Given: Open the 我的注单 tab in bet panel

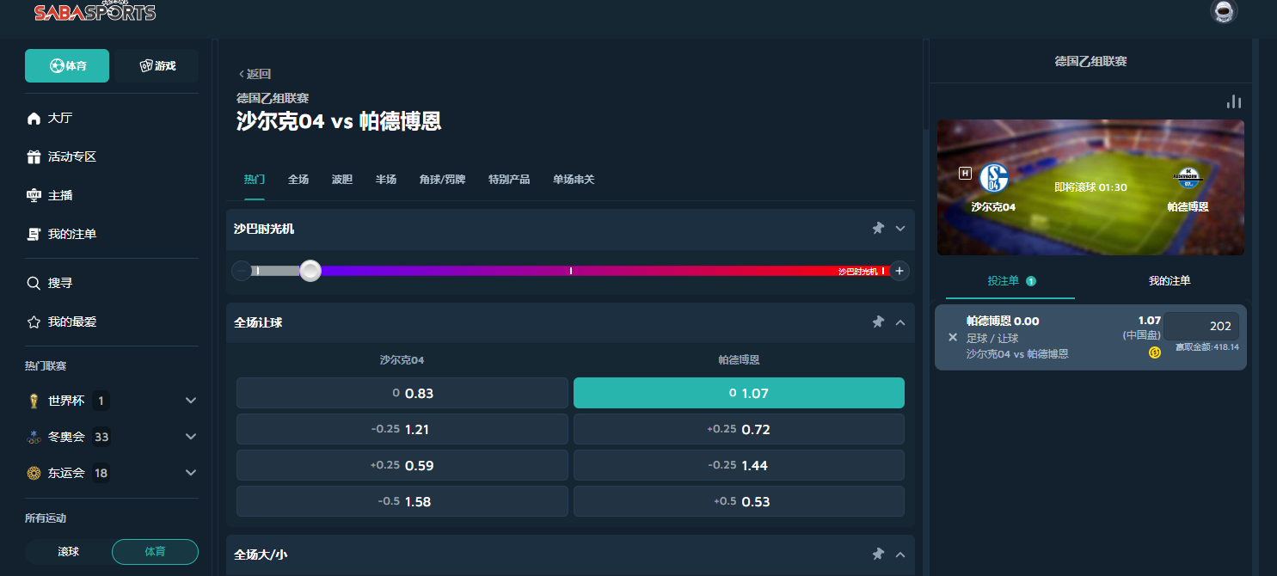Looking at the screenshot, I should [1169, 281].
